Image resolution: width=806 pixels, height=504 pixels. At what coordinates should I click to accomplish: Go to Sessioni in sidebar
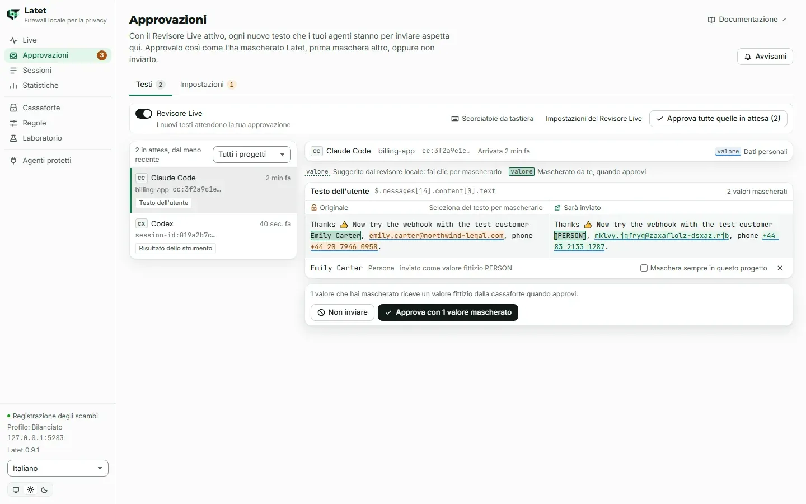coord(58,71)
